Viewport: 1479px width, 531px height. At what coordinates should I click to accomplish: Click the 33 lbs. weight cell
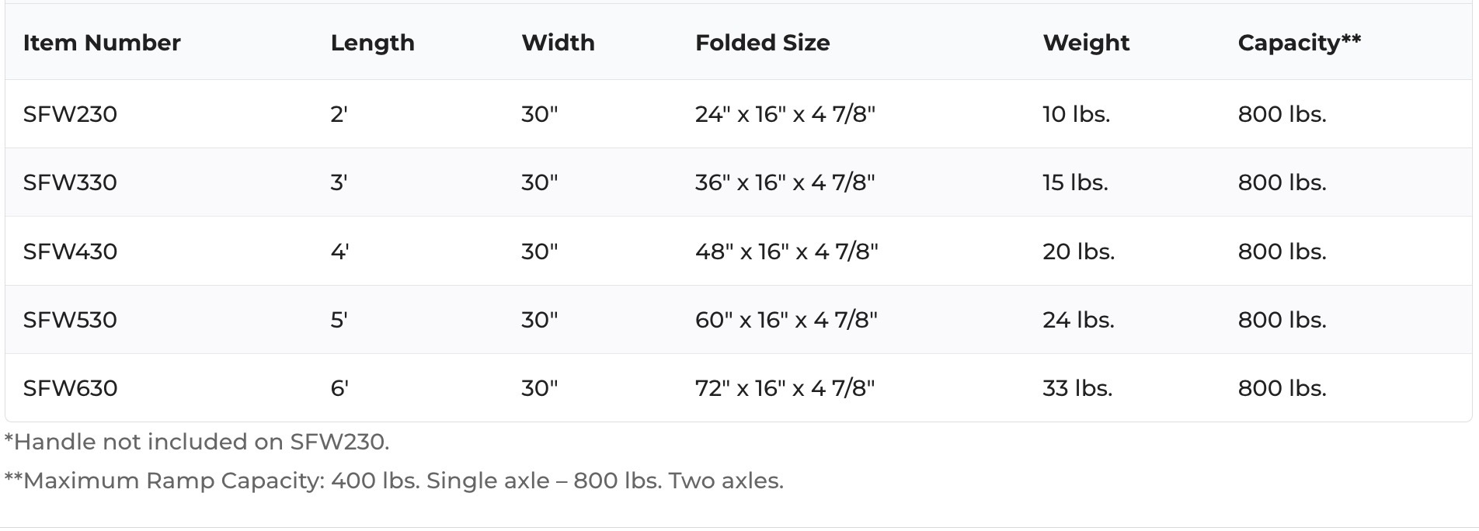coord(1077,388)
